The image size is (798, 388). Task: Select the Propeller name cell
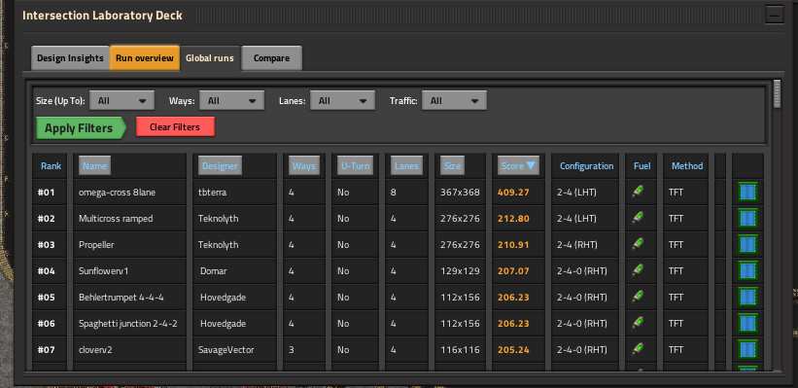click(x=130, y=244)
